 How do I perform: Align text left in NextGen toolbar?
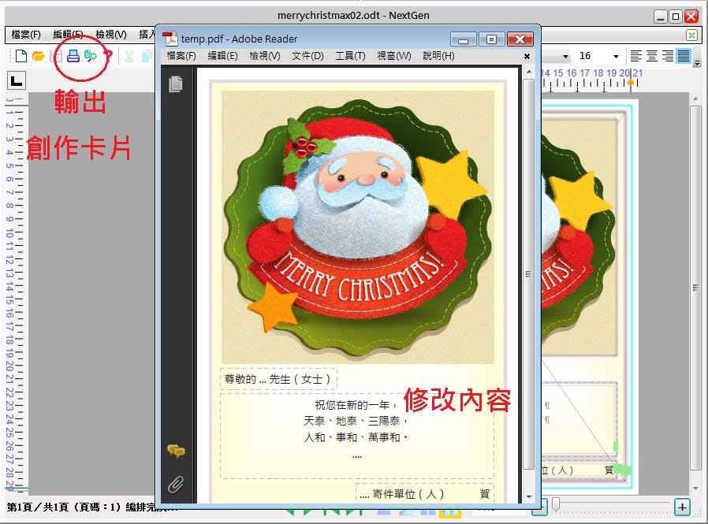pyautogui.click(x=635, y=56)
